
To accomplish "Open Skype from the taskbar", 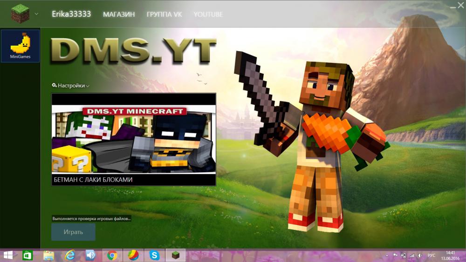I will (154, 255).
